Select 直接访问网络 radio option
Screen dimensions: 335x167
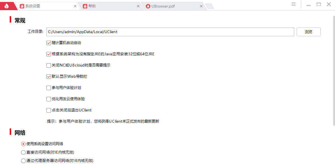[x=23, y=152]
